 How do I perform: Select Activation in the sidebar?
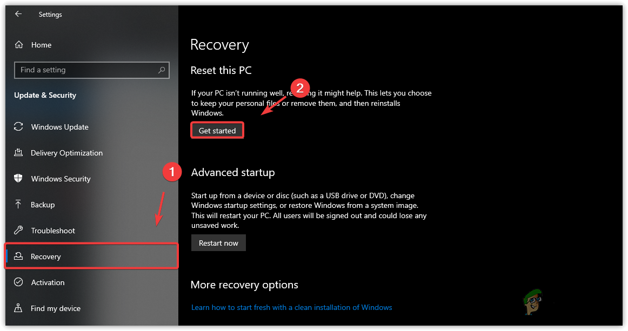[48, 282]
